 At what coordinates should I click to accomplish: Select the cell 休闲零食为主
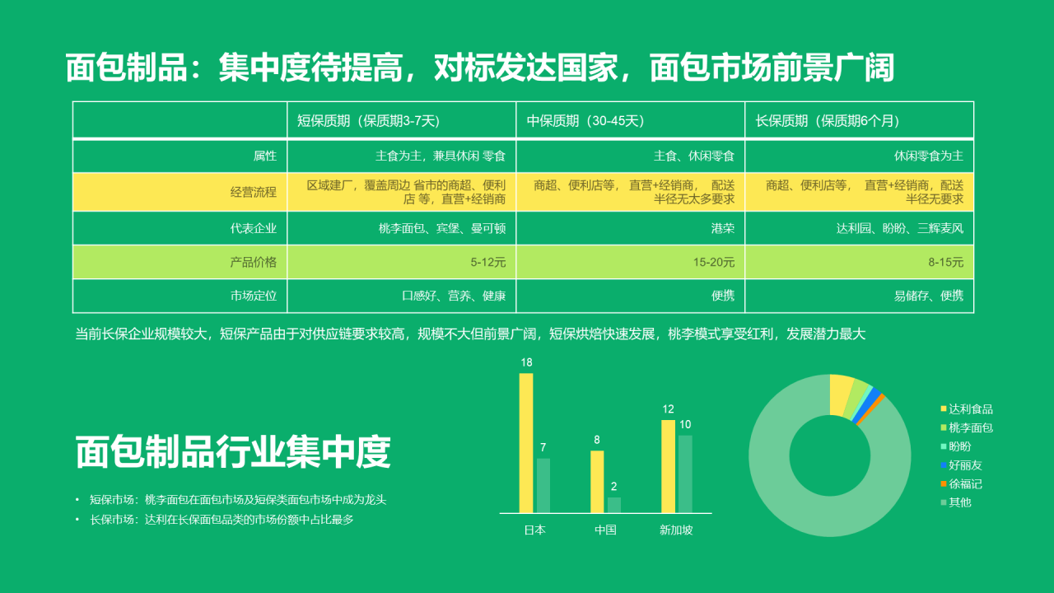860,156
